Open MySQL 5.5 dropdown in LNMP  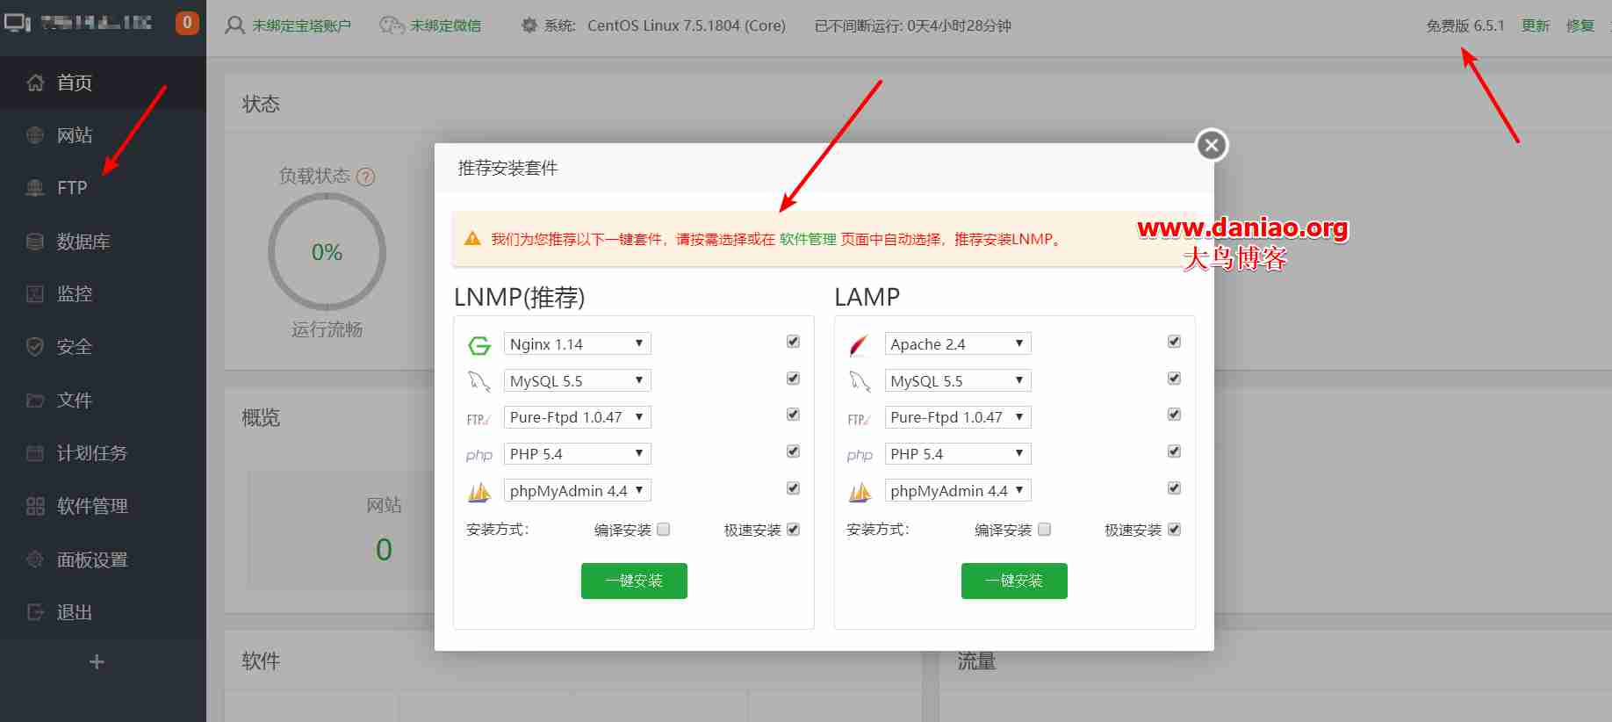click(x=577, y=380)
